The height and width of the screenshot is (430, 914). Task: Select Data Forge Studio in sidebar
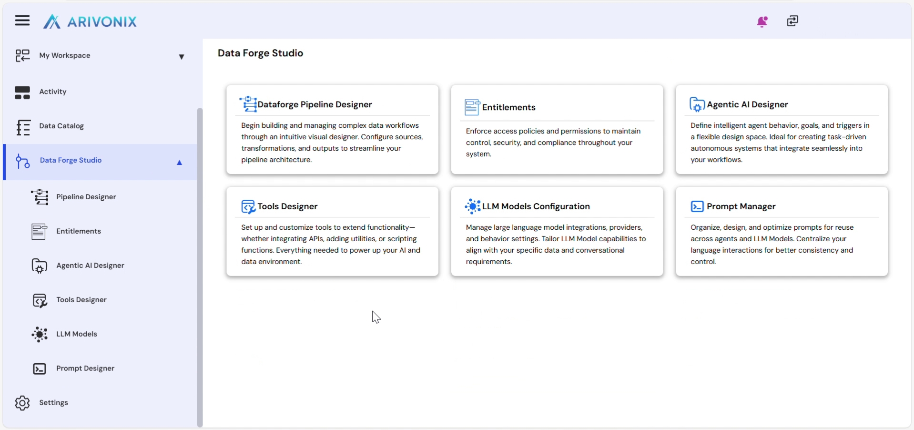pyautogui.click(x=71, y=161)
